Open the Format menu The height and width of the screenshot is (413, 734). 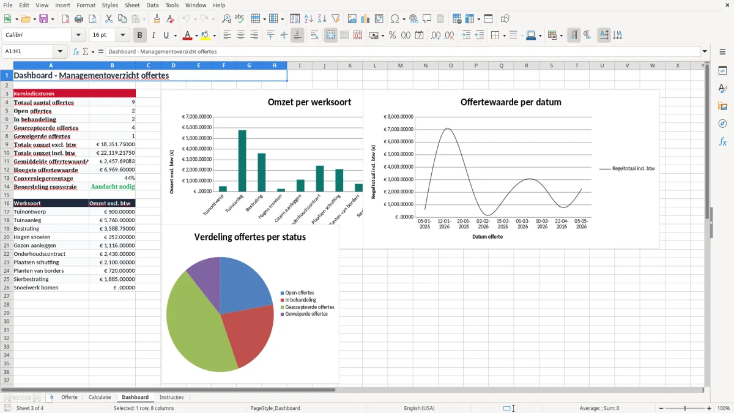click(86, 5)
